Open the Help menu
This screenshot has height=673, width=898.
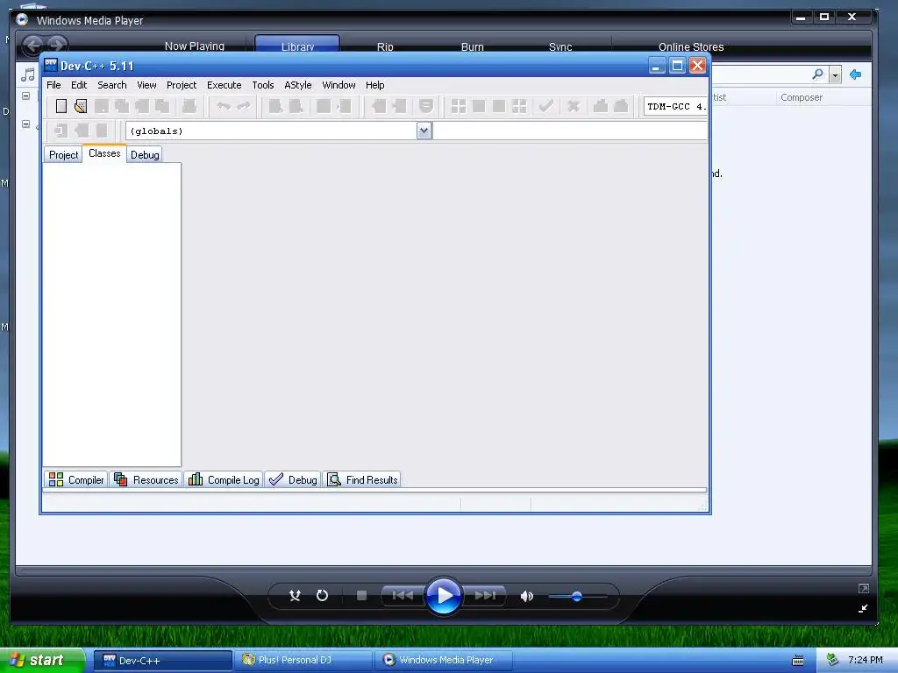[375, 85]
